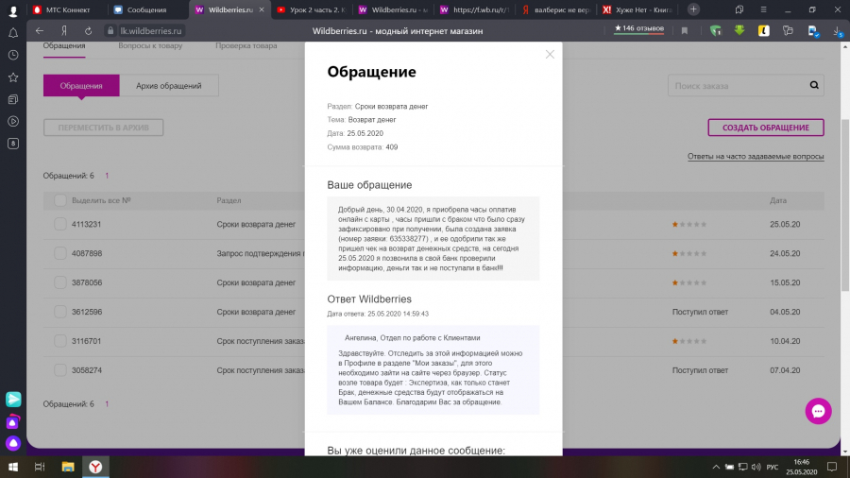850x478 pixels.
Task: Open Alice voice assistant in sidebar
Action: click(13, 442)
